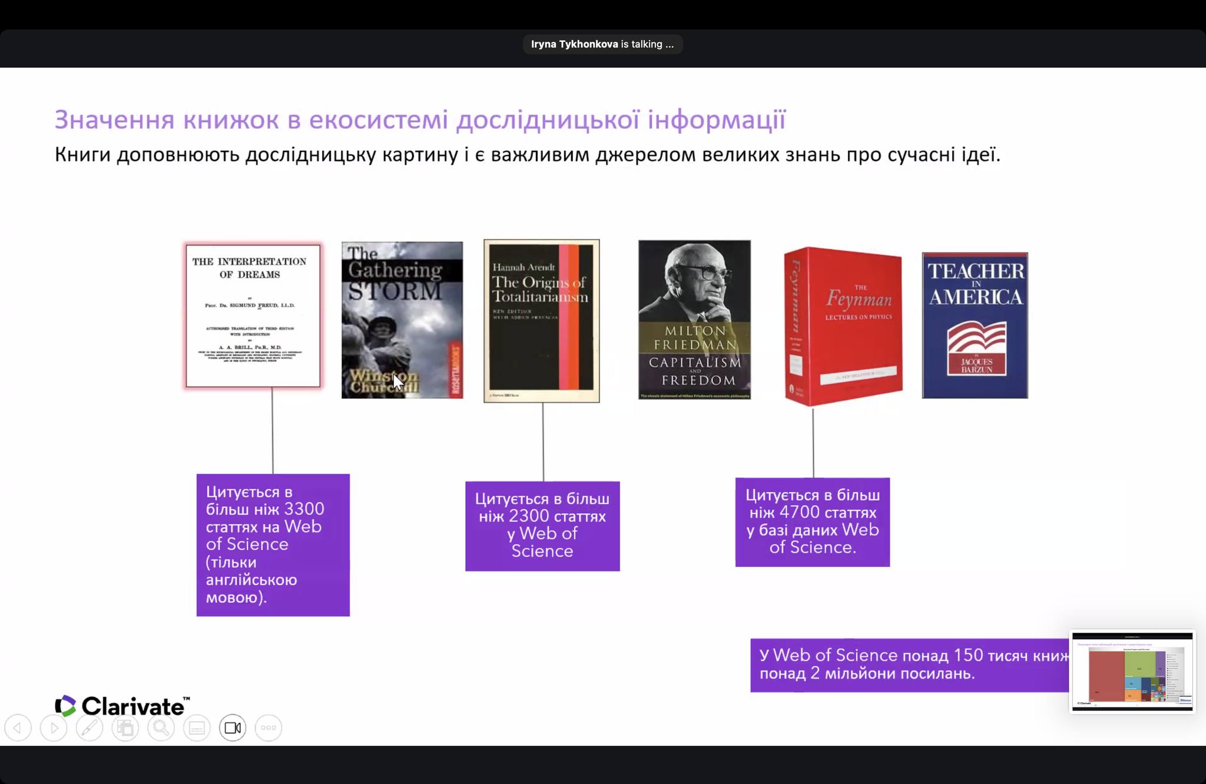1206x784 pixels.
Task: Click the box "У Web of Science понад 150 тисяч"
Action: (910, 665)
